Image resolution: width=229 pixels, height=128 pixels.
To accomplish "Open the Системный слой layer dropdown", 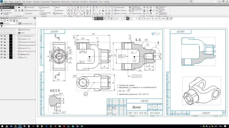I will coord(34,23).
